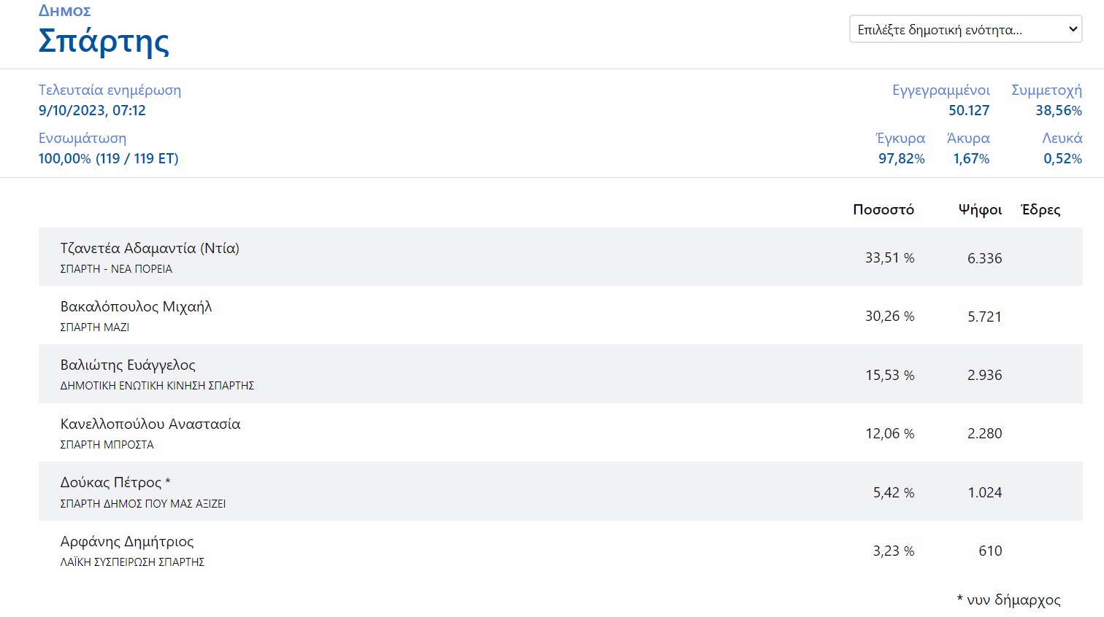Click the Ψήφοι column header

980,210
